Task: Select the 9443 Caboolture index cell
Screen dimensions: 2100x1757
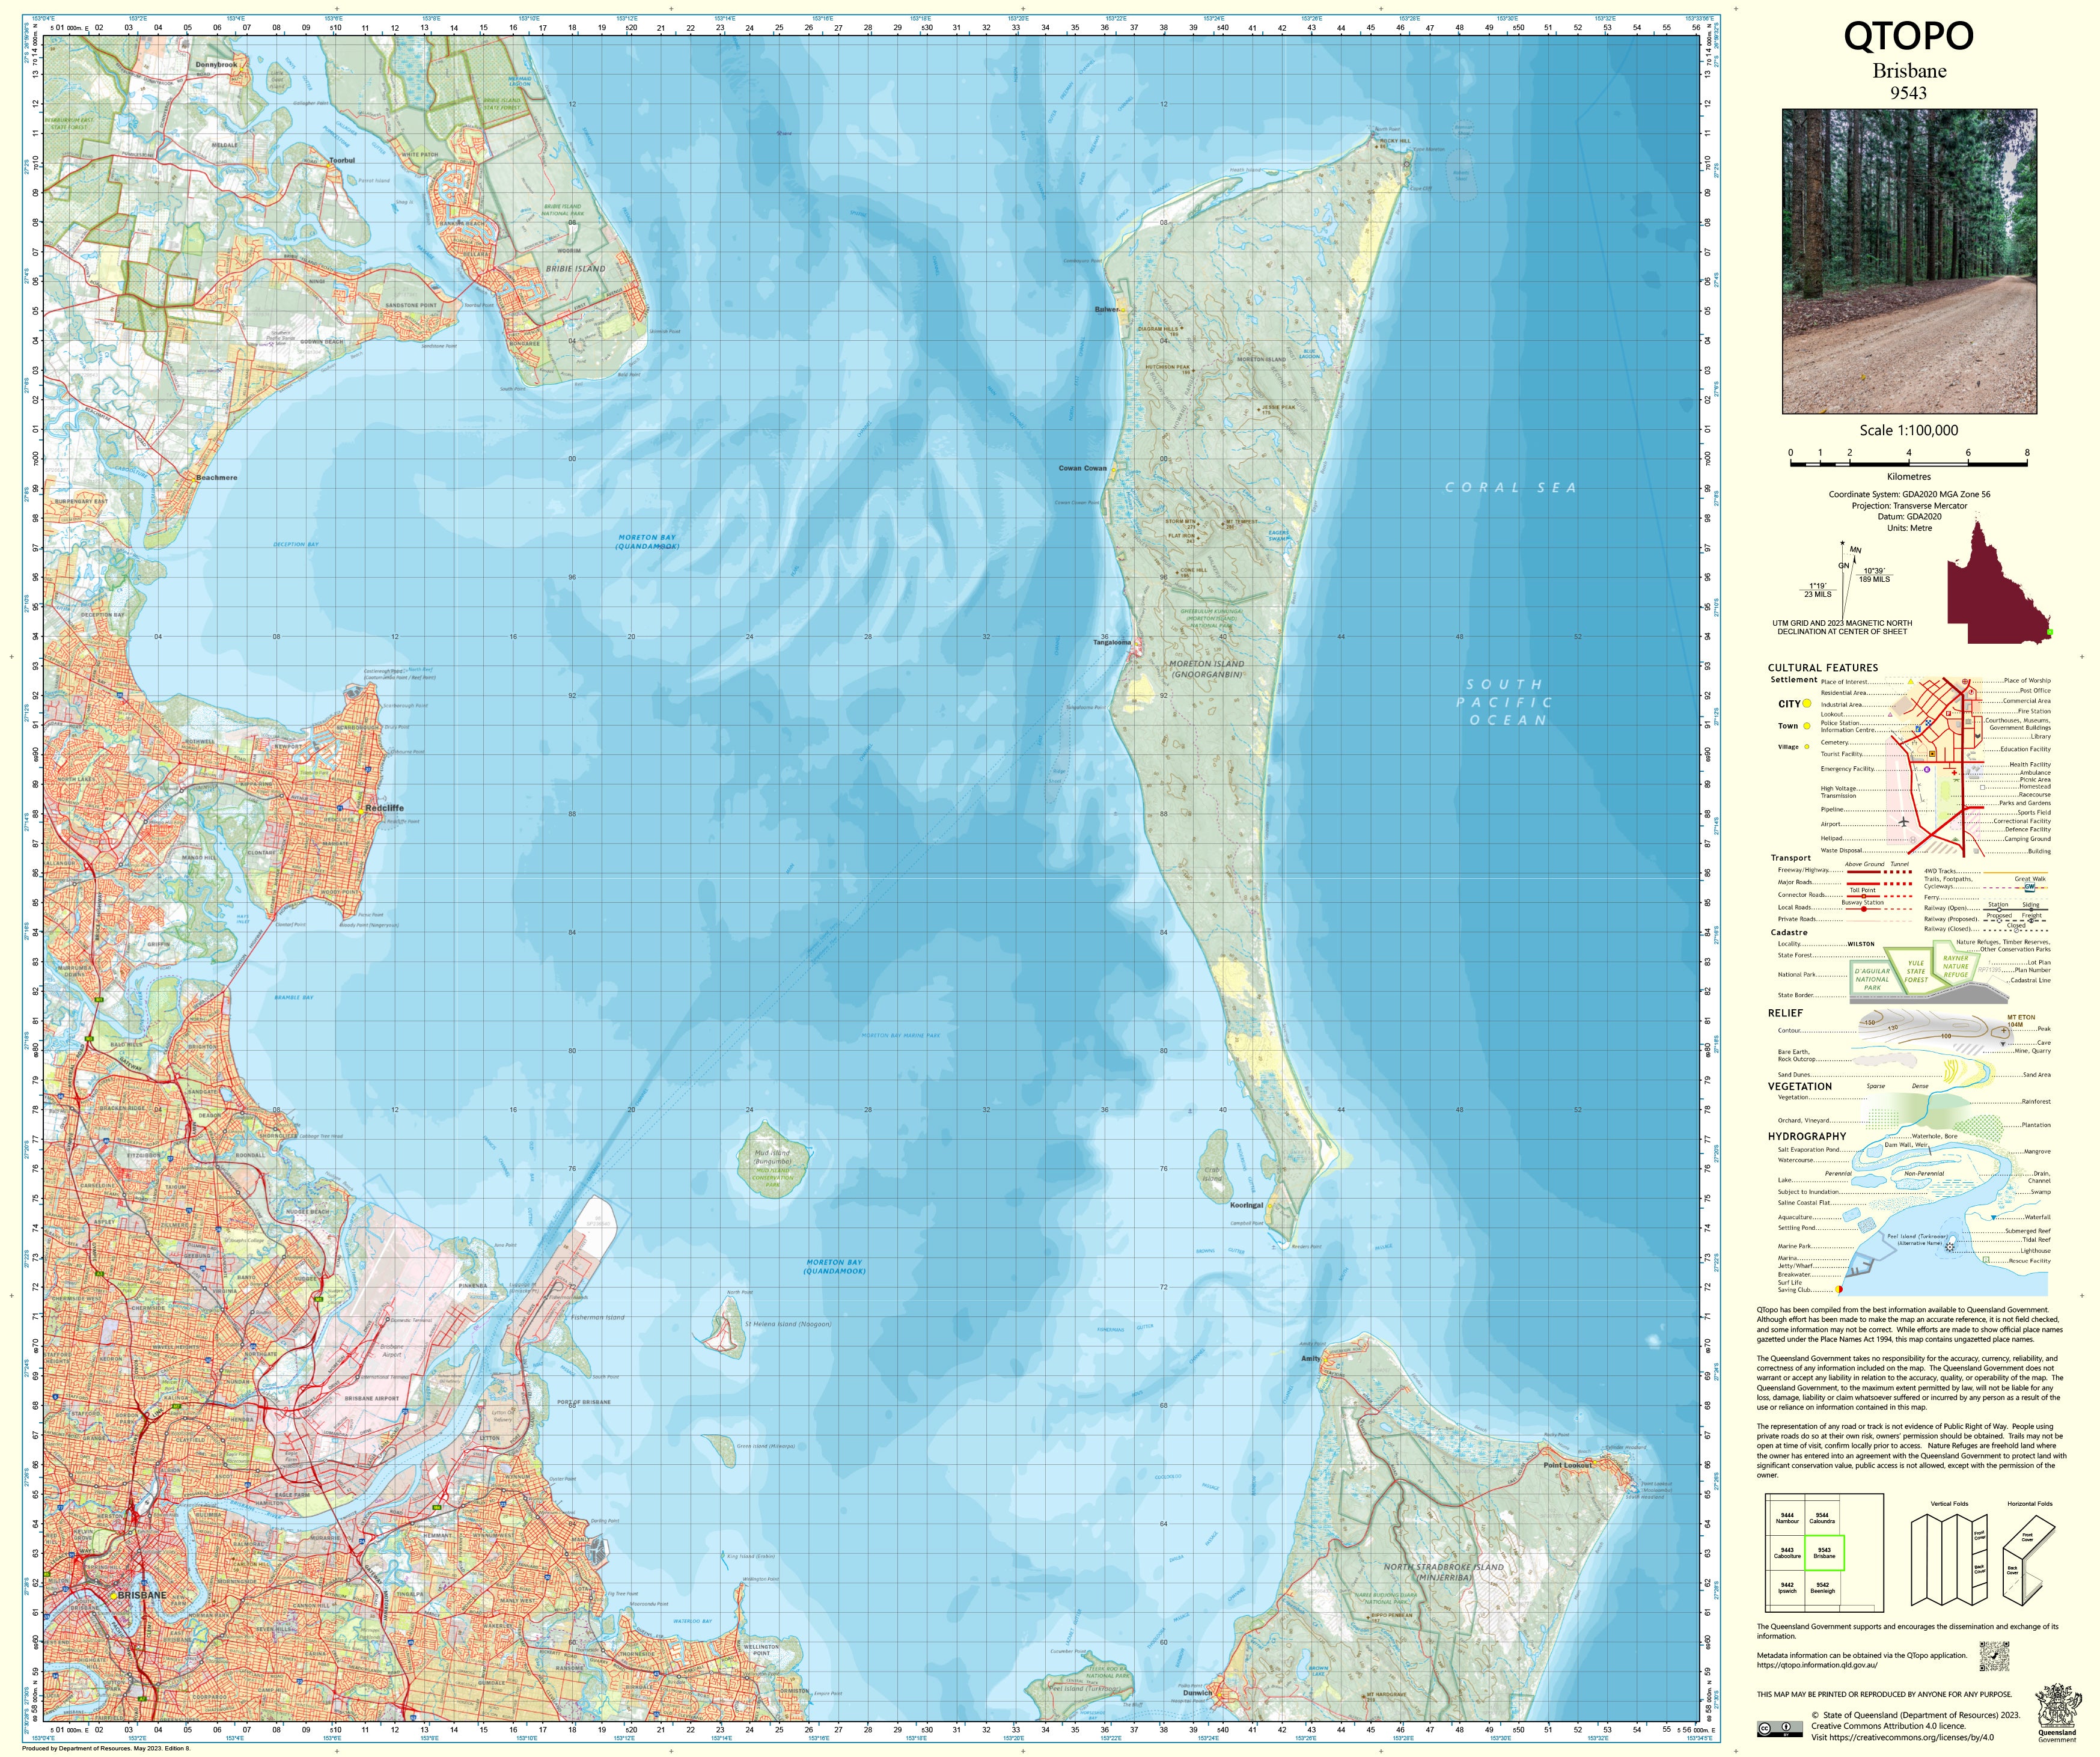Action: click(x=1787, y=1553)
